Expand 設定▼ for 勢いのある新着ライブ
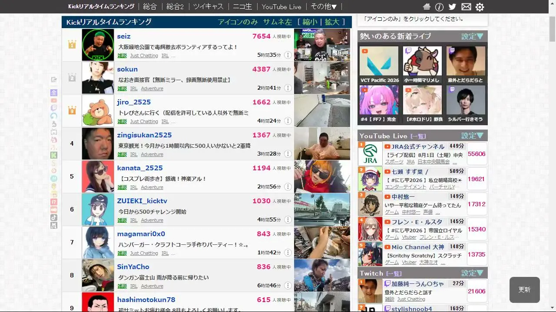The height and width of the screenshot is (312, 556). tap(472, 36)
